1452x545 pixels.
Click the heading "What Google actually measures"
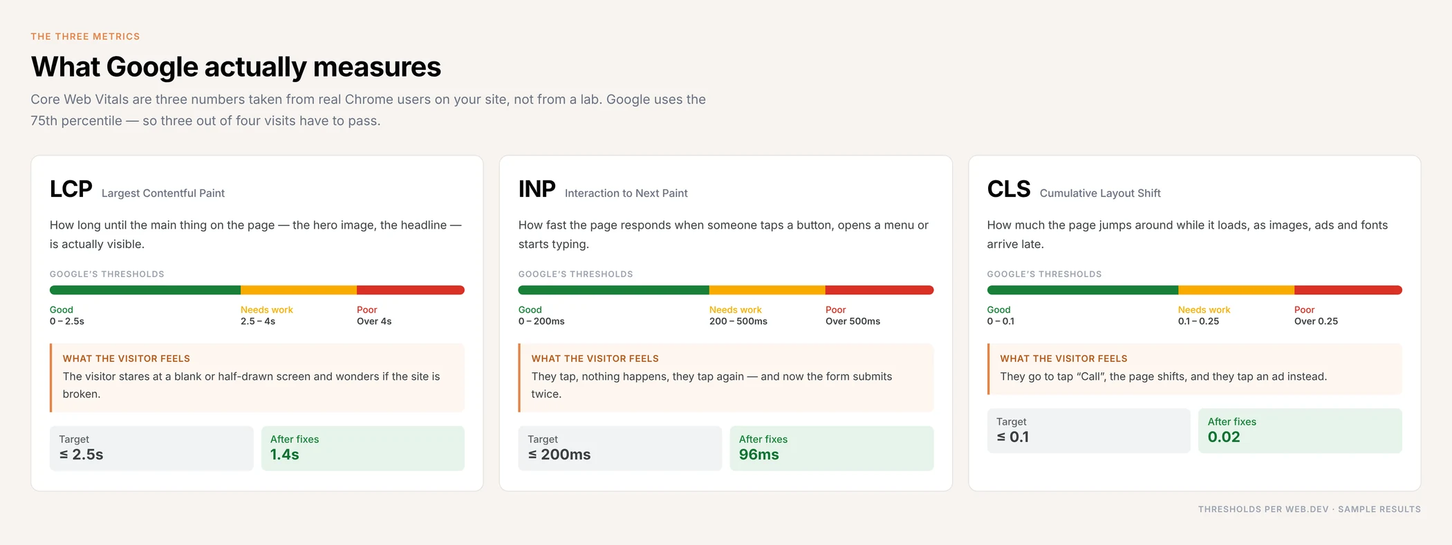[x=236, y=67]
